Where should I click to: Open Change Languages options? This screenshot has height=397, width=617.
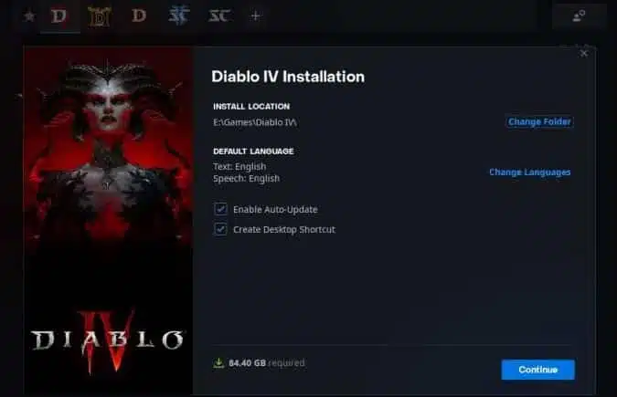(x=529, y=172)
